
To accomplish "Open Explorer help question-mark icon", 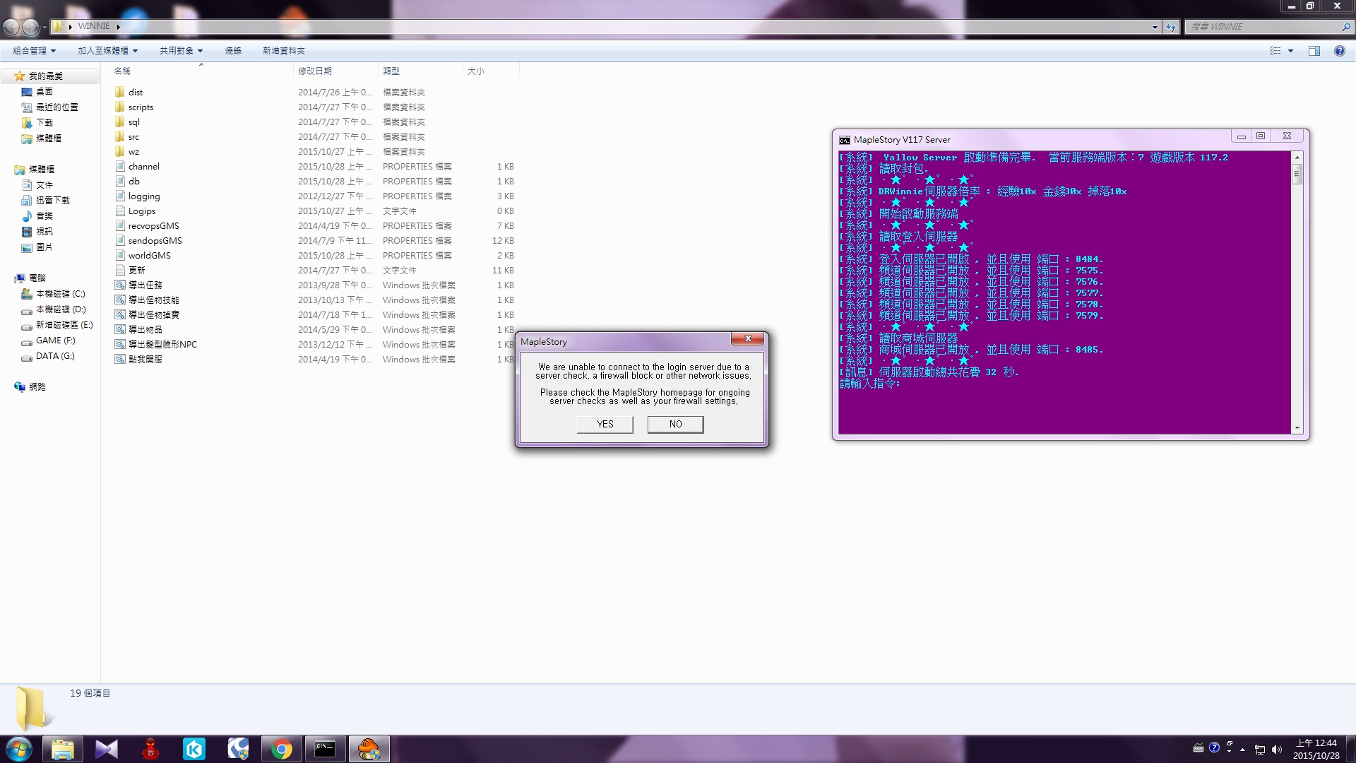I will coord(1339,51).
